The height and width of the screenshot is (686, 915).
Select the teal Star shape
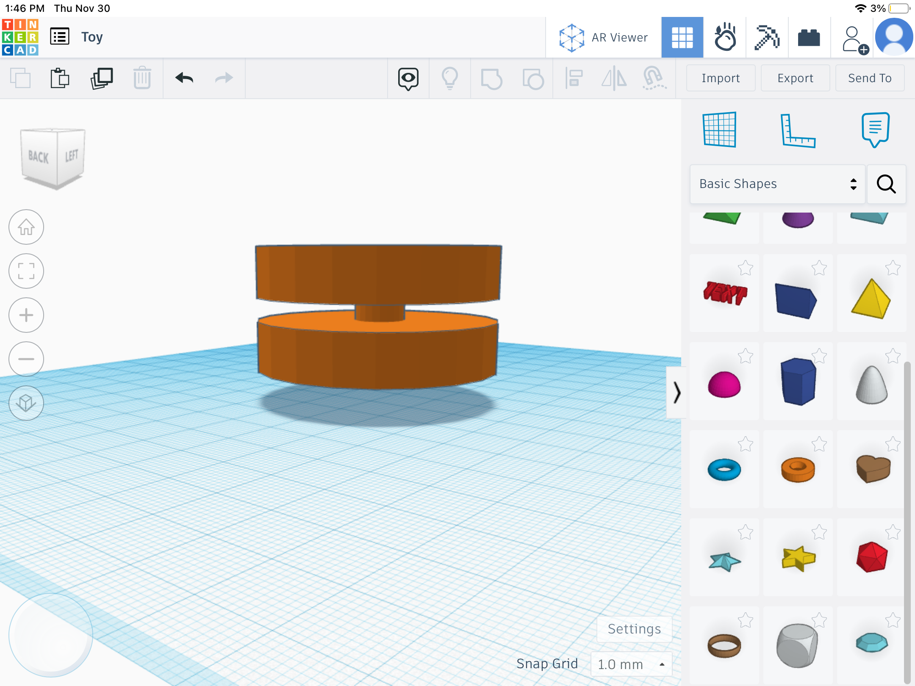[724, 557]
